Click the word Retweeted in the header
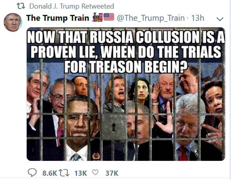This screenshot has height=180, width=231. [x=98, y=6]
